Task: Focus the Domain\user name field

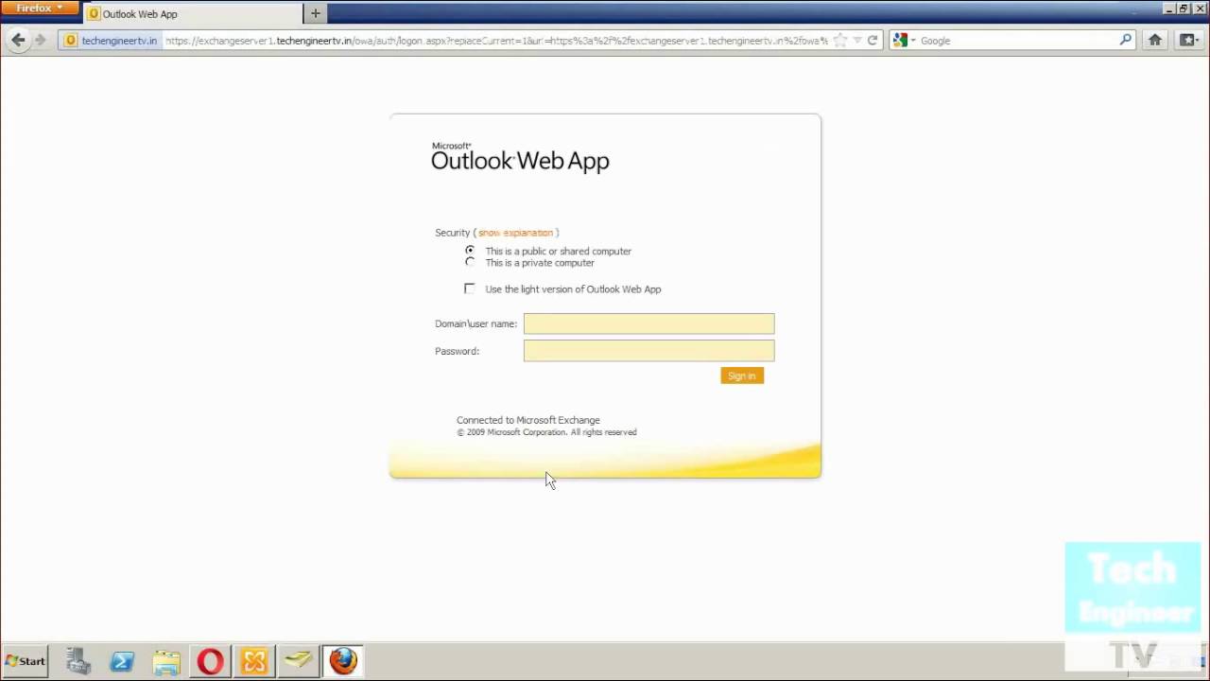Action: click(648, 323)
